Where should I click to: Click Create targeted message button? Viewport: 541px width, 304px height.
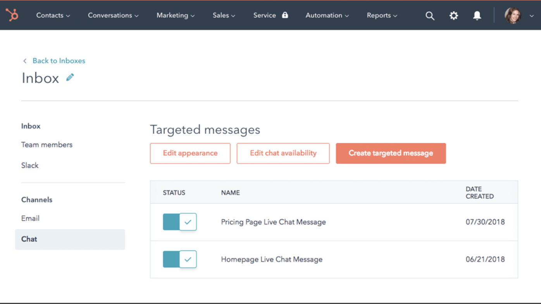point(391,153)
